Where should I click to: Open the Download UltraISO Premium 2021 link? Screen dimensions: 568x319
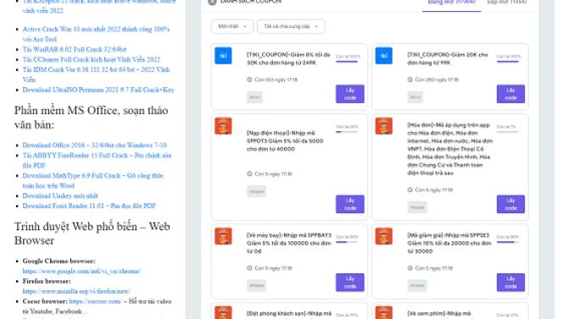(98, 90)
